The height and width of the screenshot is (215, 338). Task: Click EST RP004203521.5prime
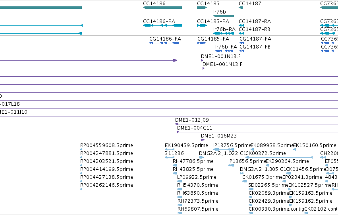(x=106, y=161)
